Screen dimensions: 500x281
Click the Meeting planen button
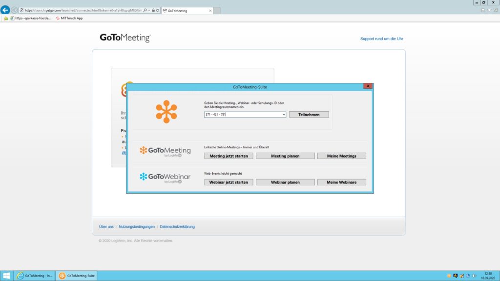click(x=285, y=156)
